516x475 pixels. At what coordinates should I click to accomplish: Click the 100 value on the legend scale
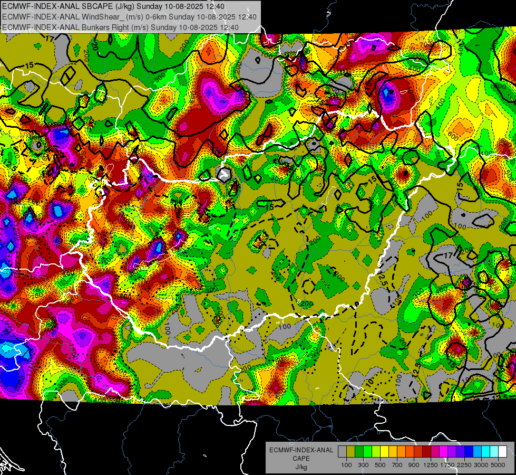pos(346,465)
